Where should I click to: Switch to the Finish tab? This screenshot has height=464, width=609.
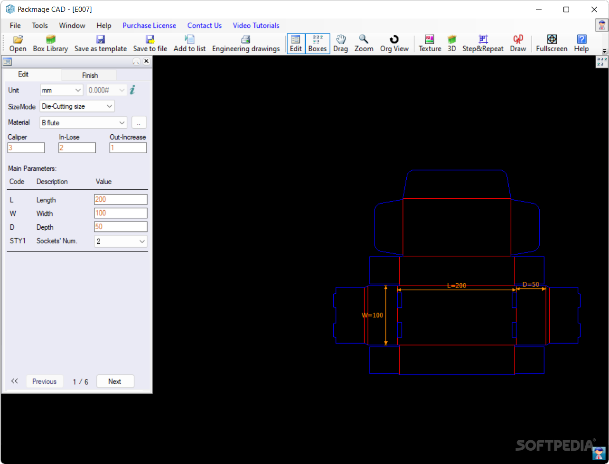pyautogui.click(x=90, y=75)
